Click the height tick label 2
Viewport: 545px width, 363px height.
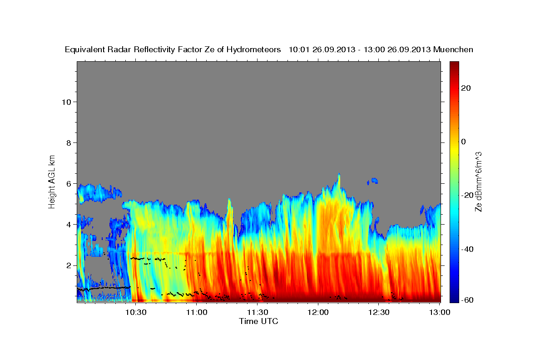[69, 265]
